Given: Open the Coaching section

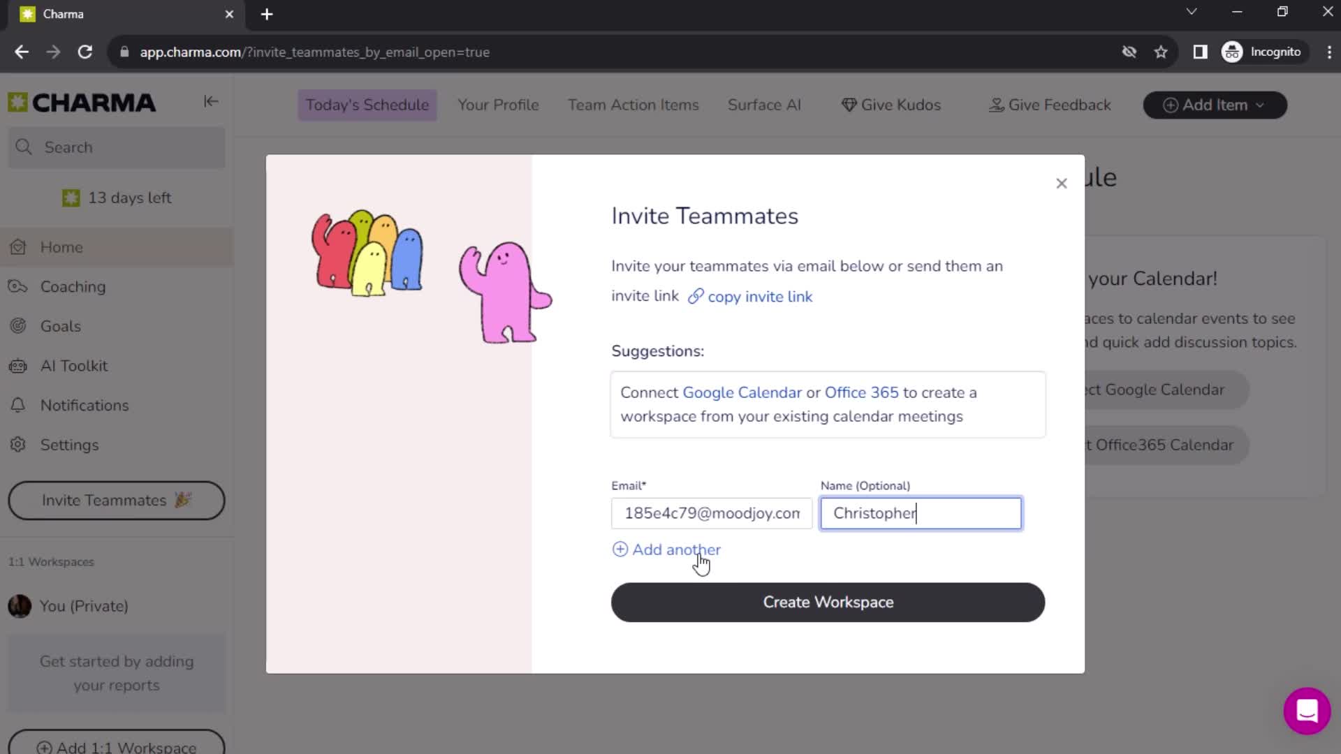Looking at the screenshot, I should point(73,286).
